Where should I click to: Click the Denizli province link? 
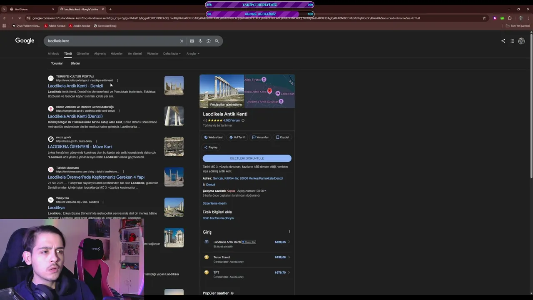coord(211,185)
